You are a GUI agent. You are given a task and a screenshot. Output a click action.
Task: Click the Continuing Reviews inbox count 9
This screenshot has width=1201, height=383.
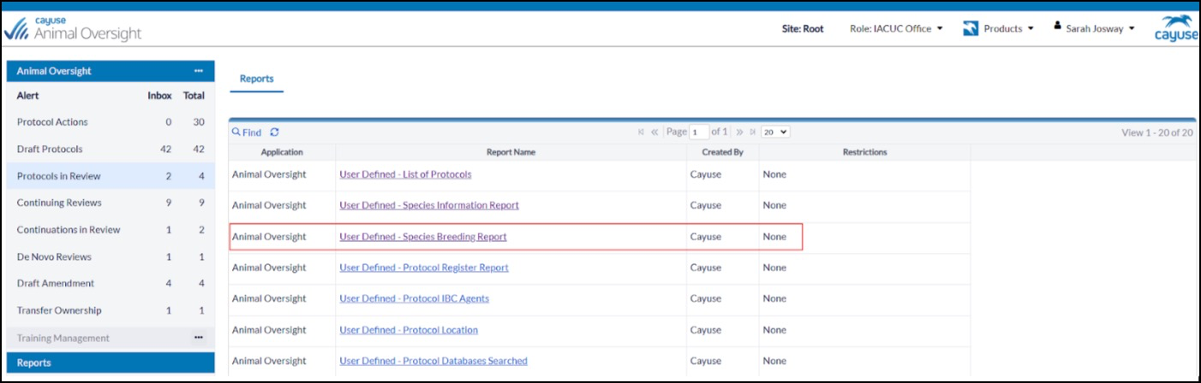[169, 203]
